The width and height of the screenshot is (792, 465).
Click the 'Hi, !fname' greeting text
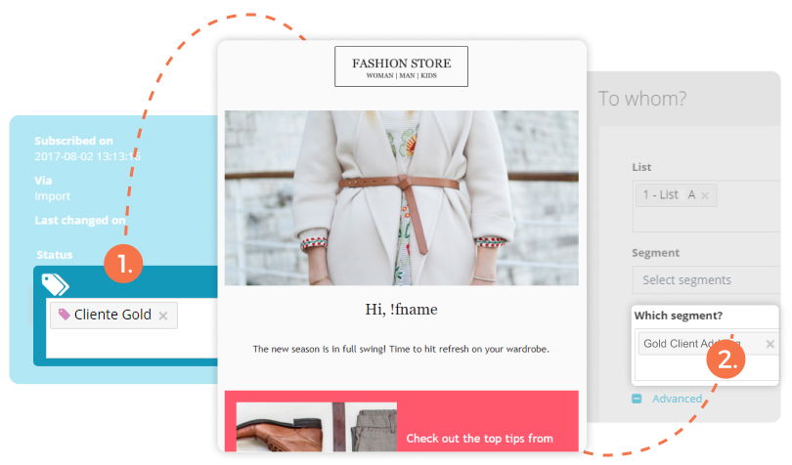[x=402, y=309]
